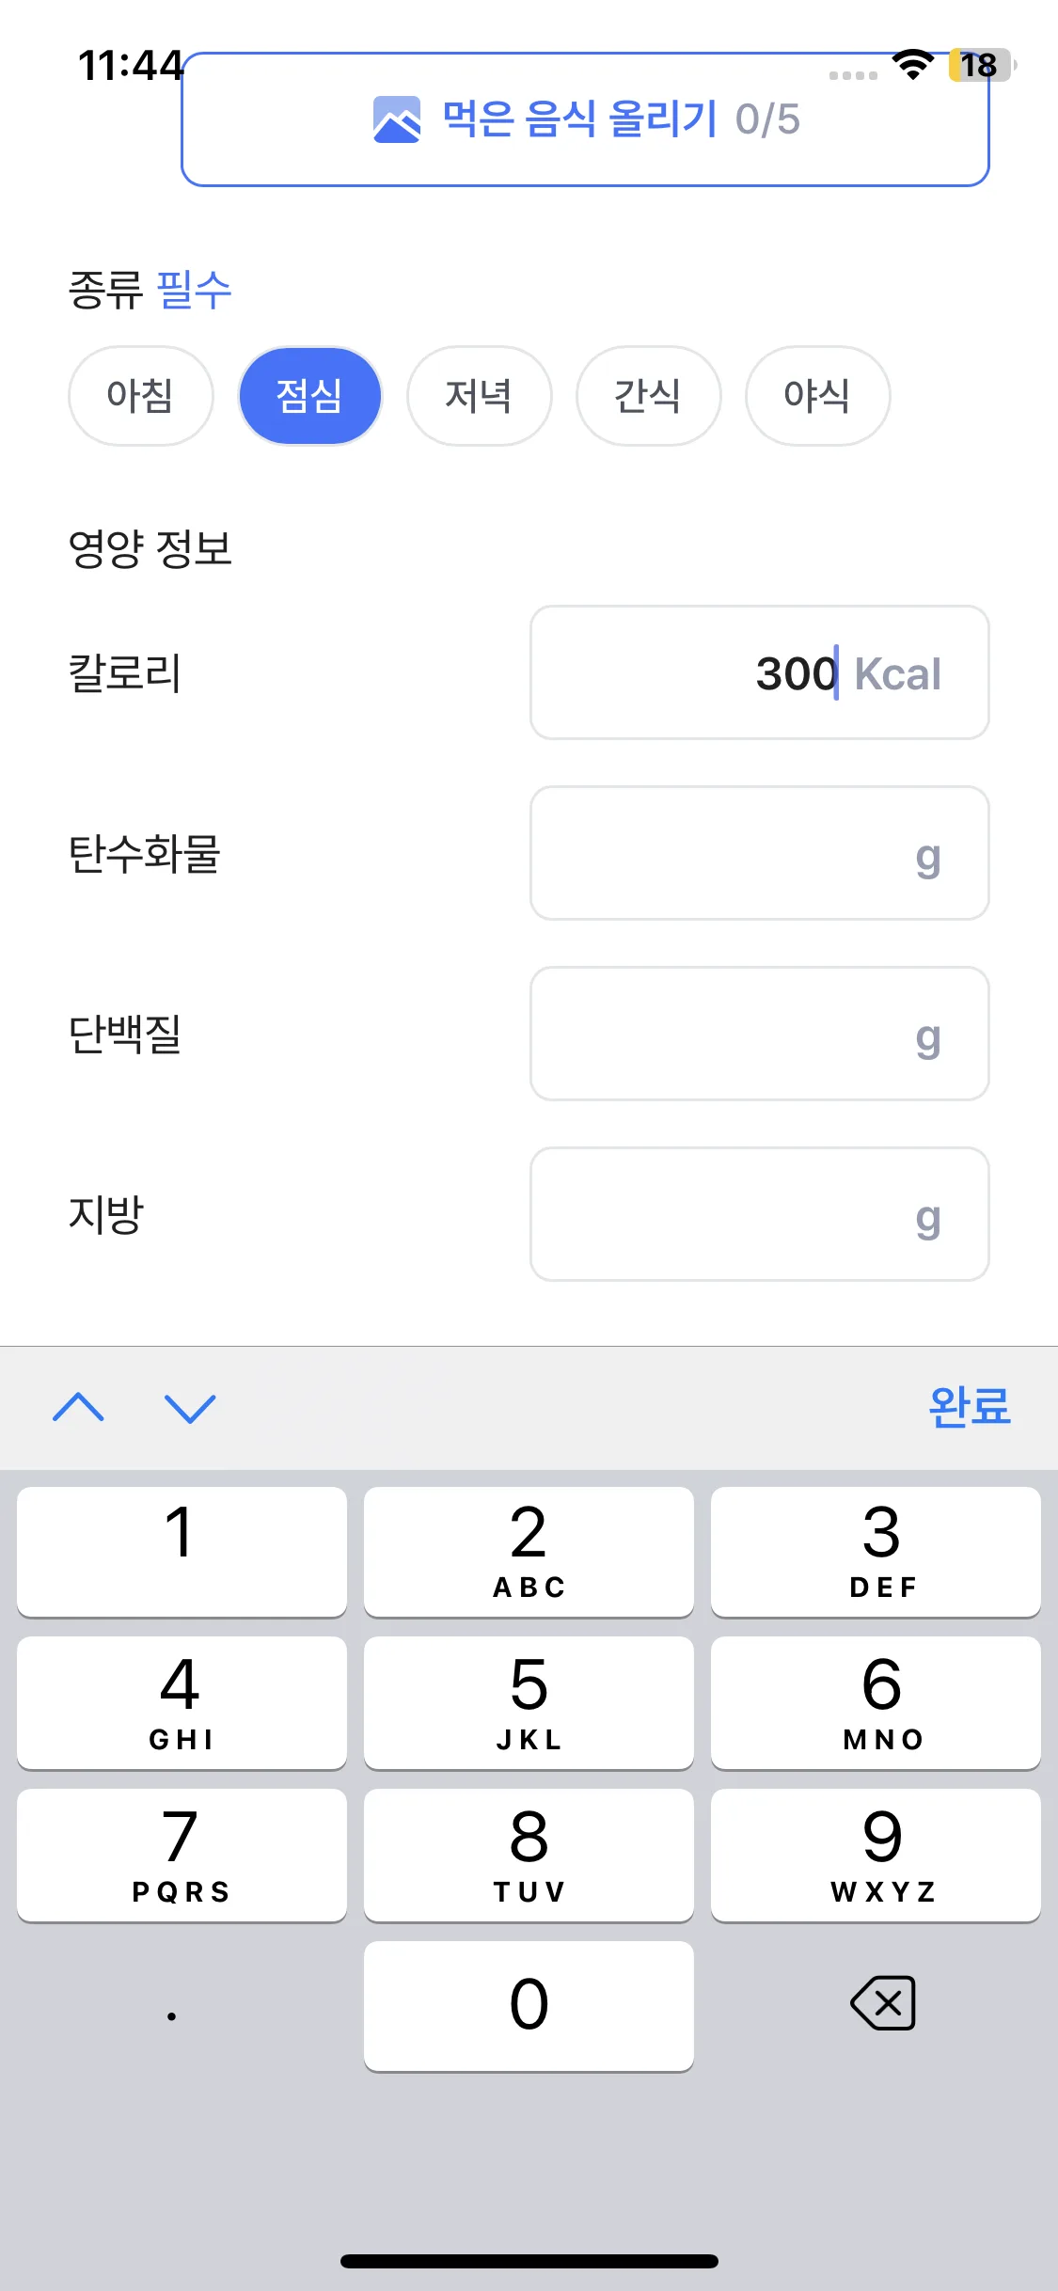Viewport: 1058px width, 2291px height.
Task: Open 먹은 음식 올리기 upload button
Action: pos(585,119)
